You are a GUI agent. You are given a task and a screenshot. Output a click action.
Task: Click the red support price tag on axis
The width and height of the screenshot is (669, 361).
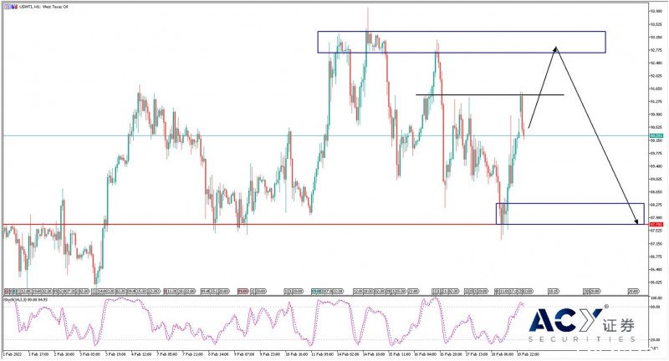[656, 224]
